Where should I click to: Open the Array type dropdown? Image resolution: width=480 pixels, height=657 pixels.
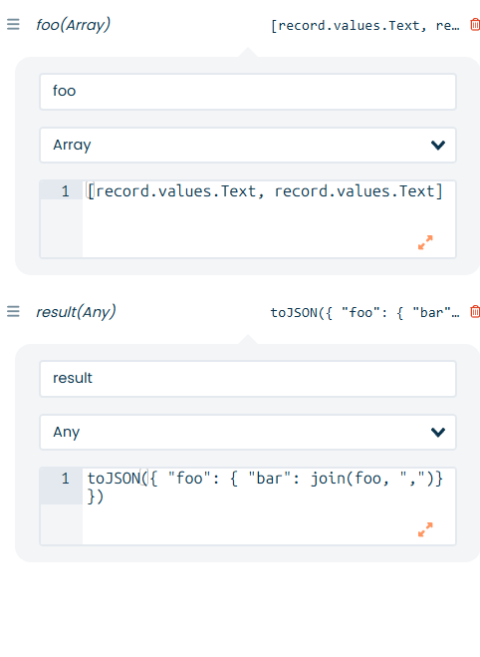point(248,145)
